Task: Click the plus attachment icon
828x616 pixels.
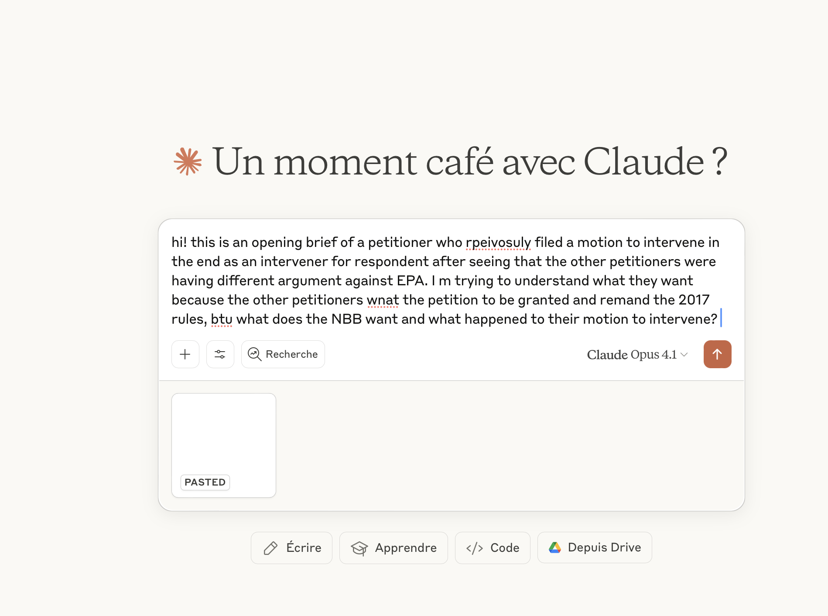Action: pyautogui.click(x=185, y=354)
